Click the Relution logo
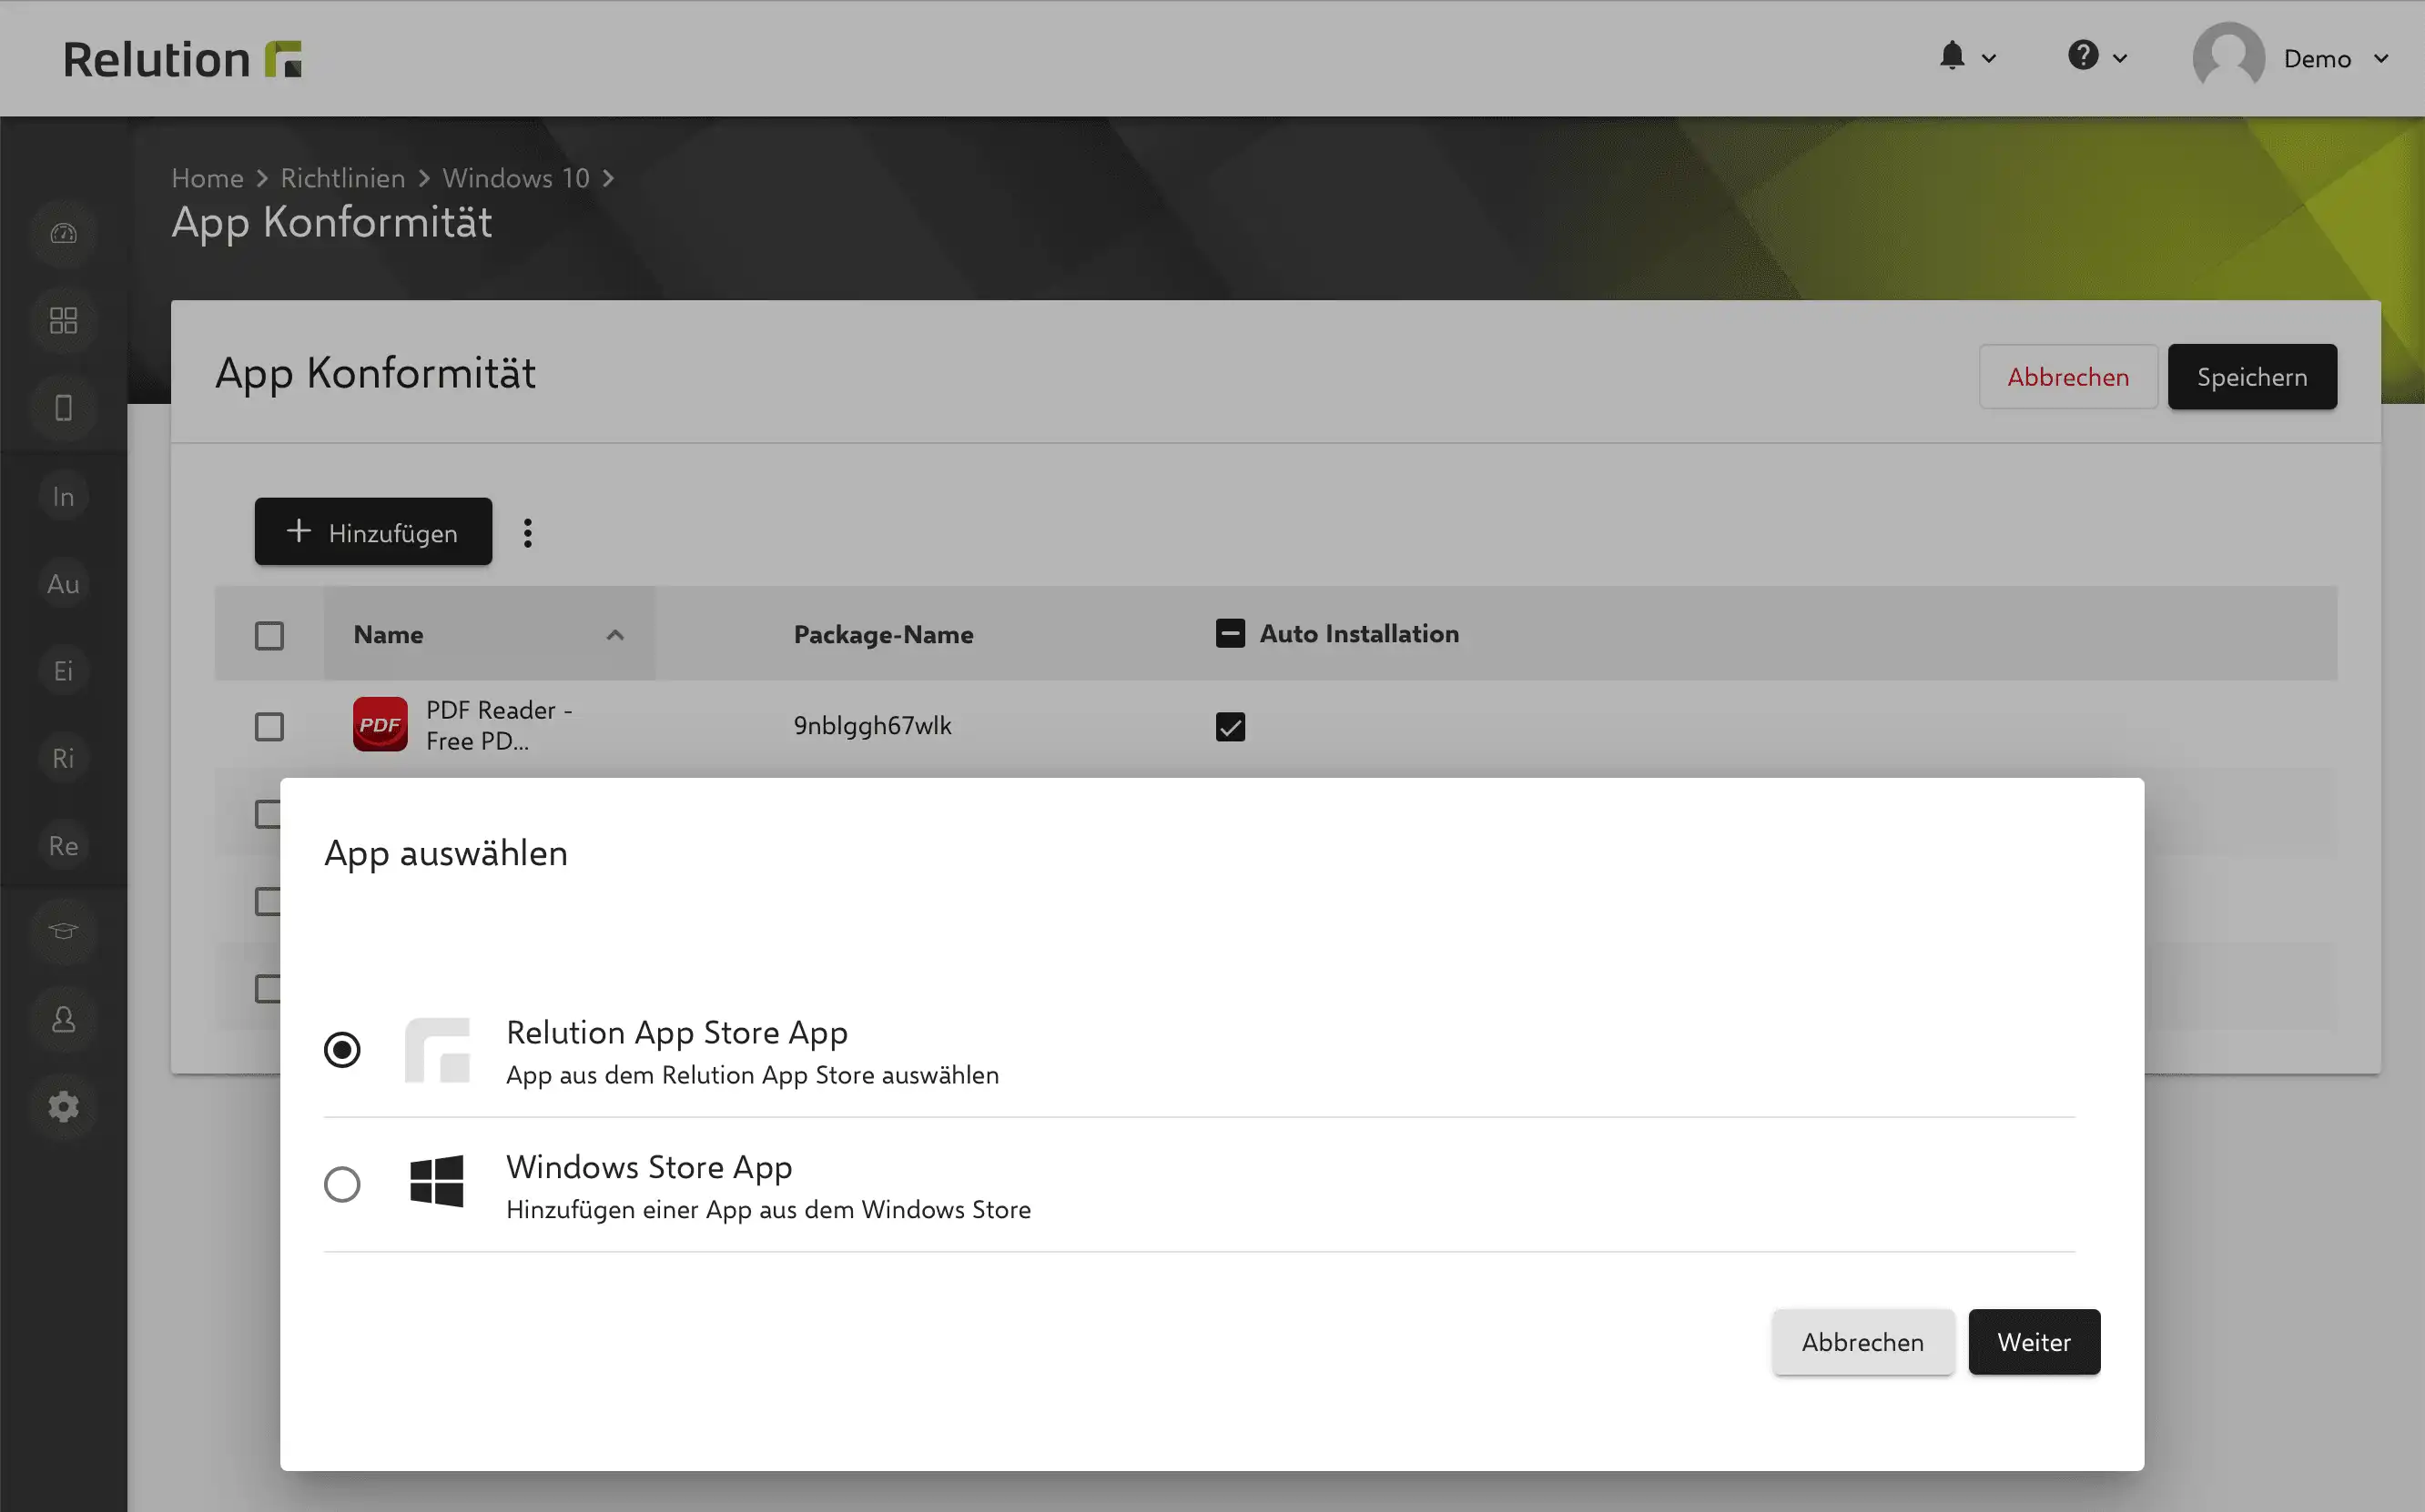 [x=182, y=59]
